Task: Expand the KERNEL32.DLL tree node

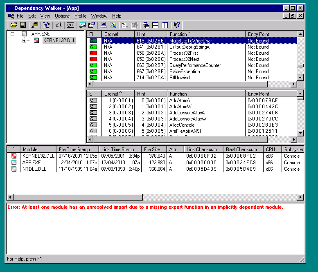Action: pos(25,40)
